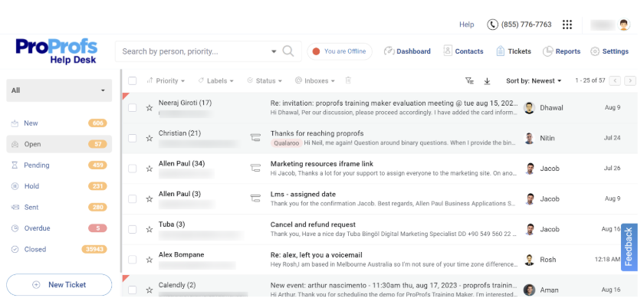Select the Sent folder in sidebar
644x308 pixels.
[x=59, y=207]
